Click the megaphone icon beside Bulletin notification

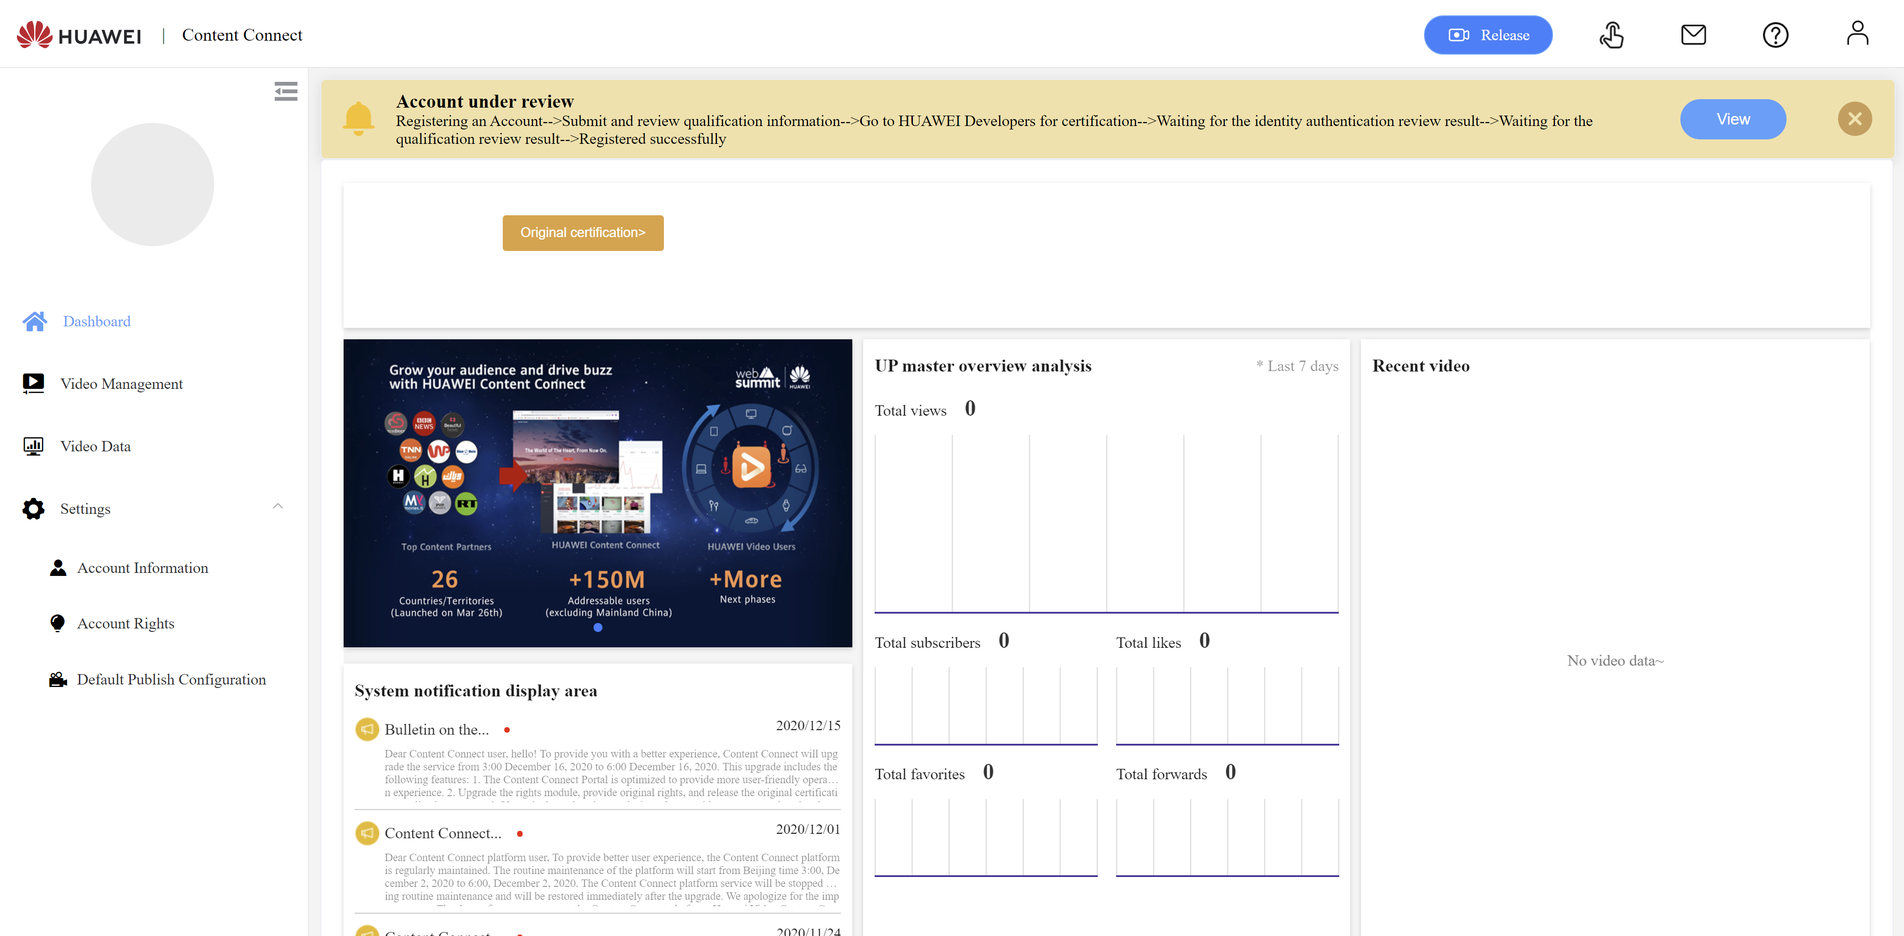point(366,729)
